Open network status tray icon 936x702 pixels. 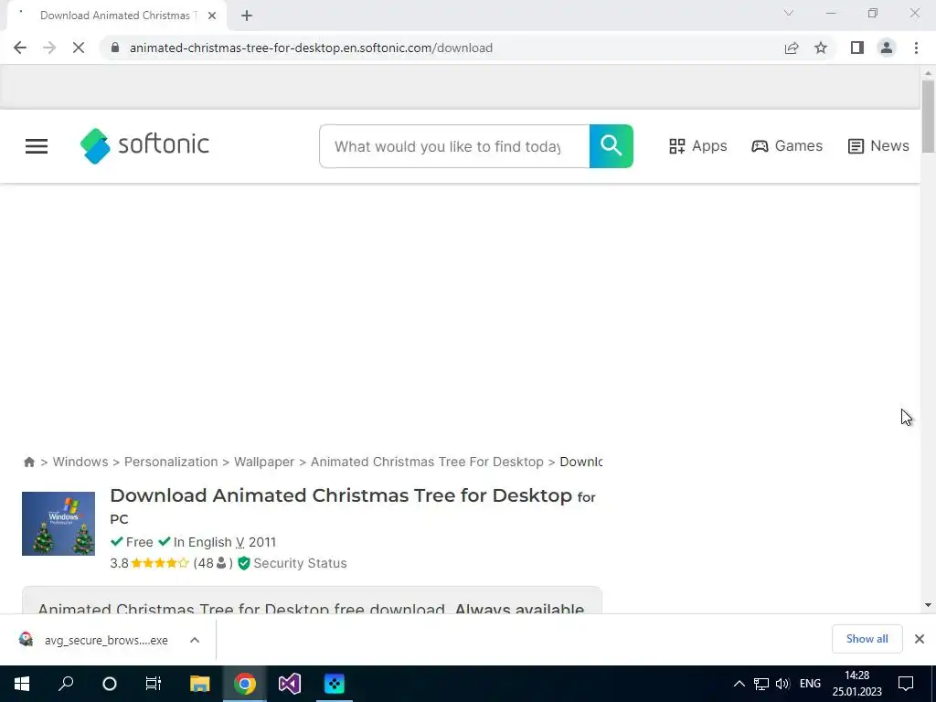coord(761,684)
